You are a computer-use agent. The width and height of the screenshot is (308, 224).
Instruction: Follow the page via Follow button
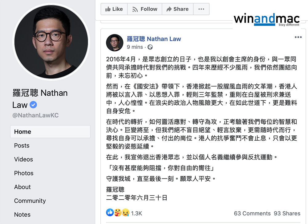click(x=145, y=9)
